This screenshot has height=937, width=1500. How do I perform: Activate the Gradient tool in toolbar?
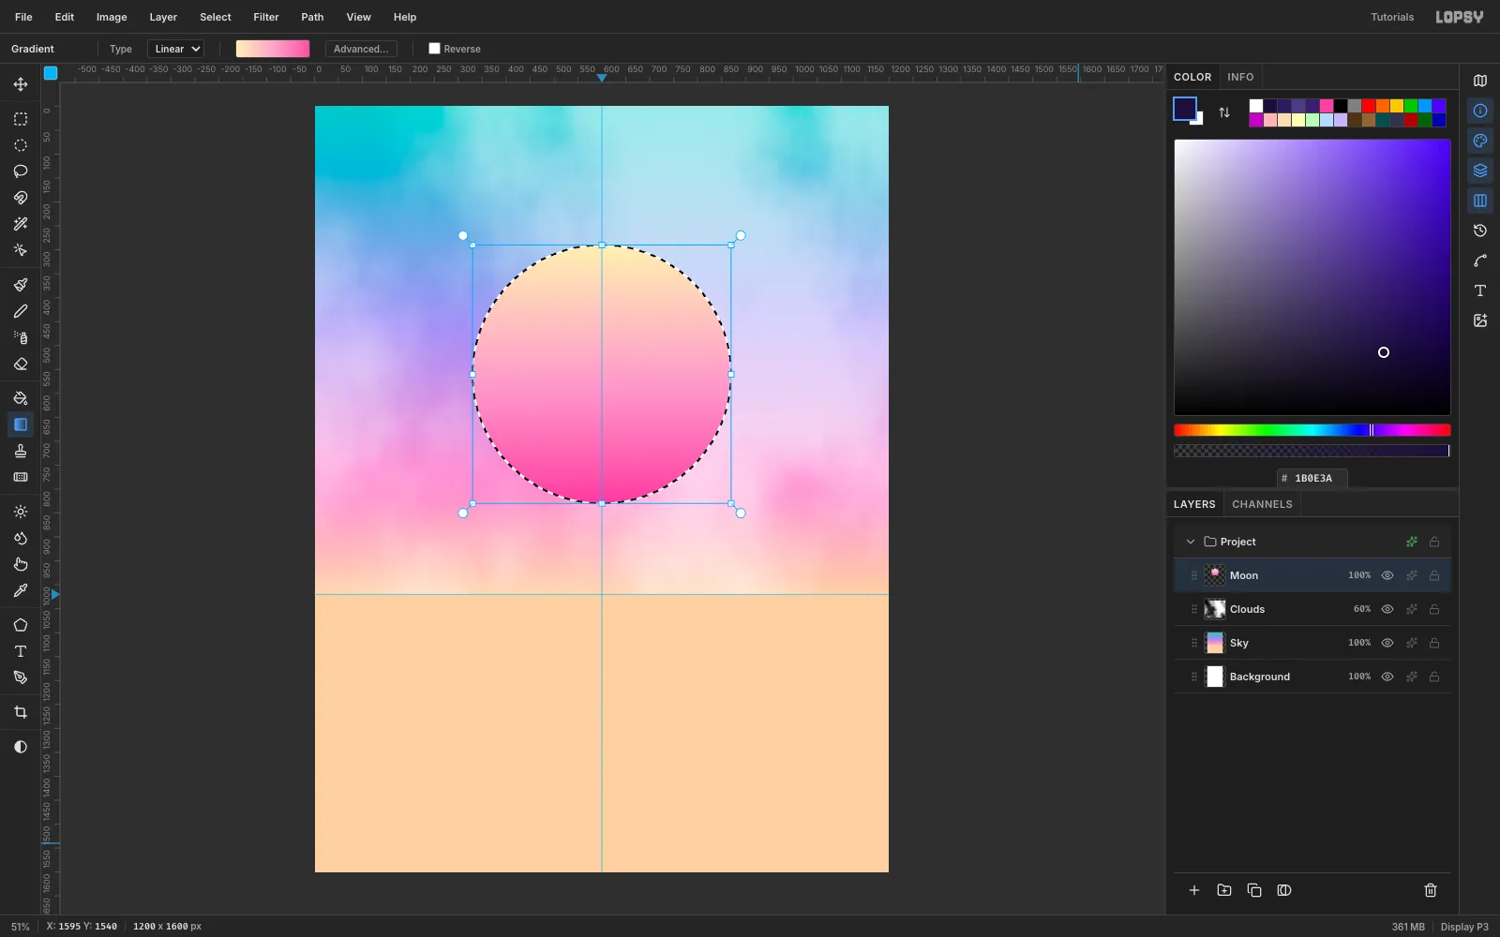tap(21, 424)
